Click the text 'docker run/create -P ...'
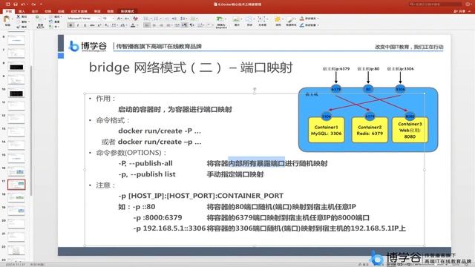This screenshot has height=267, width=475. click(160, 131)
